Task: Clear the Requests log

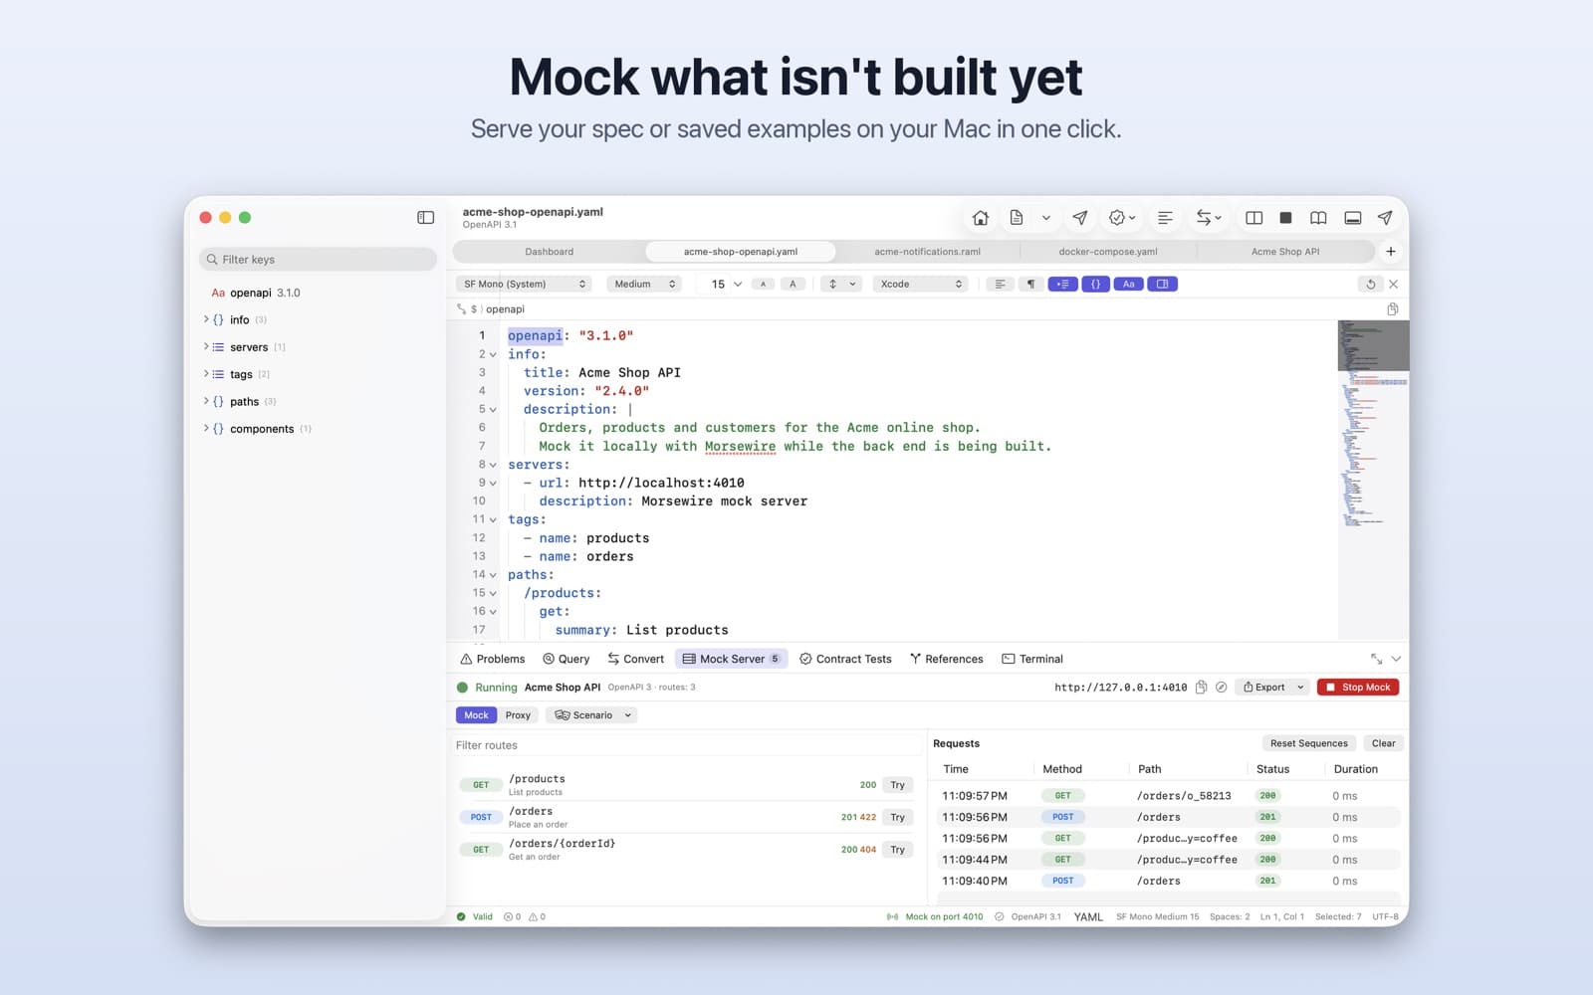Action: pos(1384,743)
